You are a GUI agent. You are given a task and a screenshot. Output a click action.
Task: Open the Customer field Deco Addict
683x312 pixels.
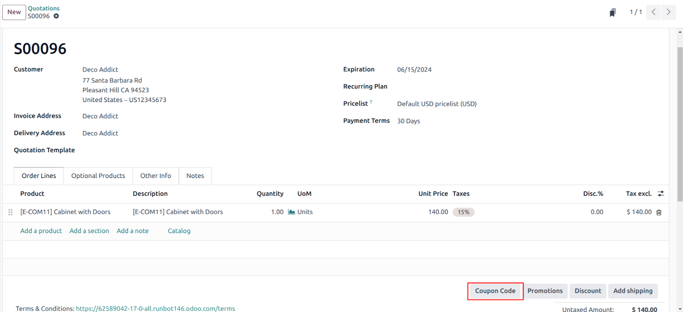[100, 70]
